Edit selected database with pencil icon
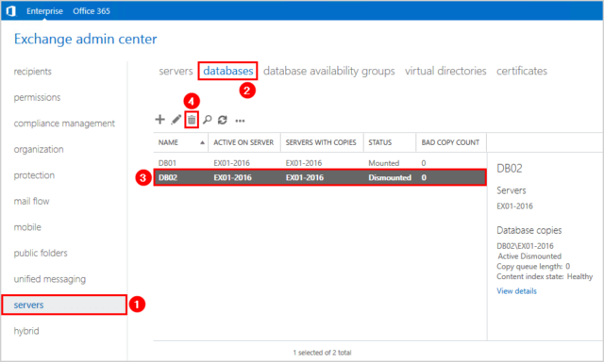Image resolution: width=604 pixels, height=362 pixels. tap(176, 120)
